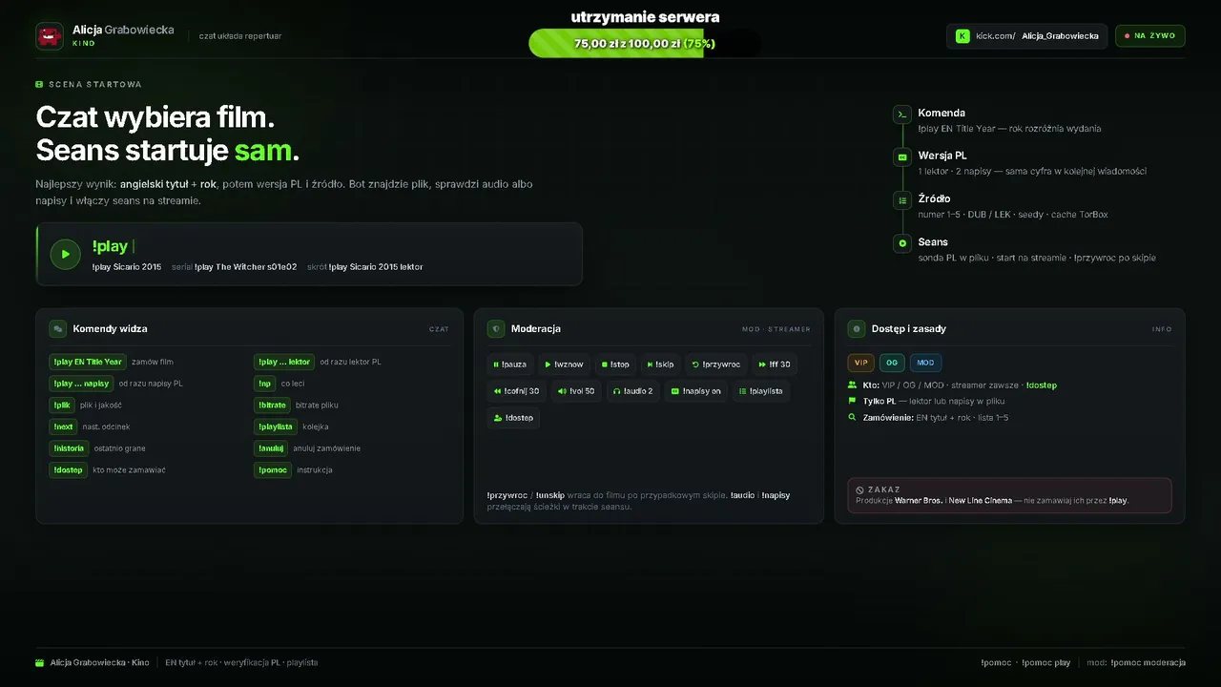
Task: Click the flag icon beside Tylko PL
Action: [852, 402]
